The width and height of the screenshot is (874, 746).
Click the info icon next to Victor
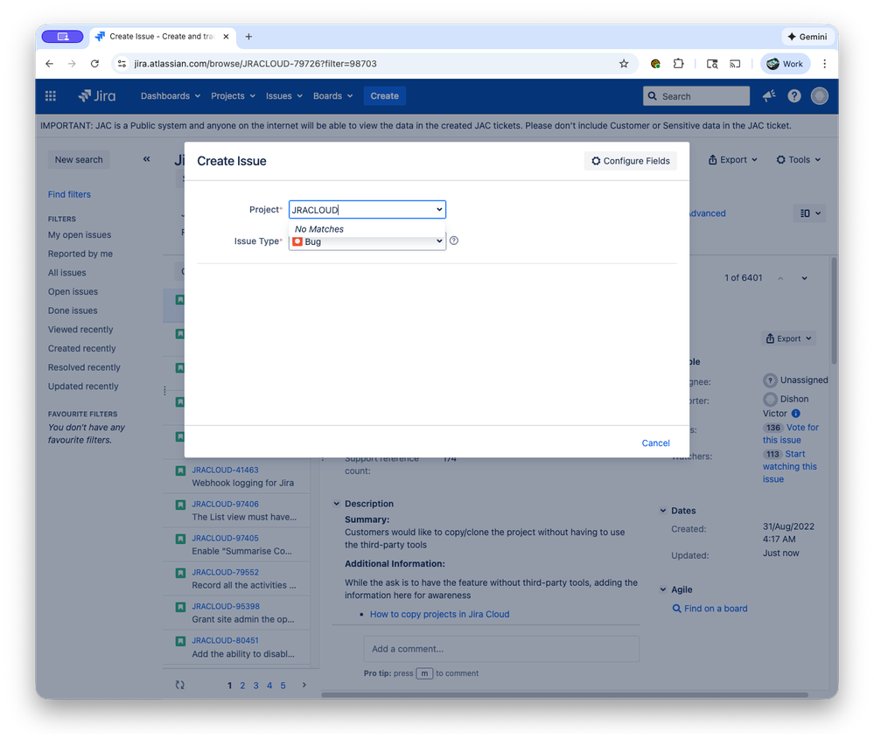[796, 414]
